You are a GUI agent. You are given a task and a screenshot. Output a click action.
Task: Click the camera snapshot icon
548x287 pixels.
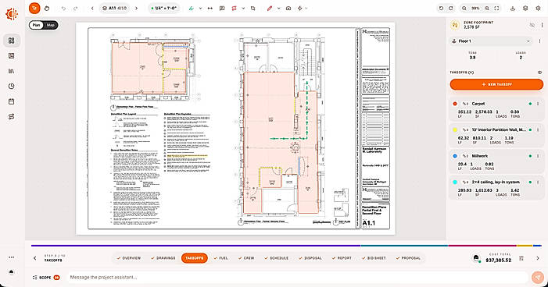tap(288, 8)
